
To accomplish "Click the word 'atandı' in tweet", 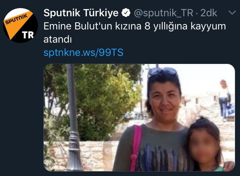I will point(58,40).
